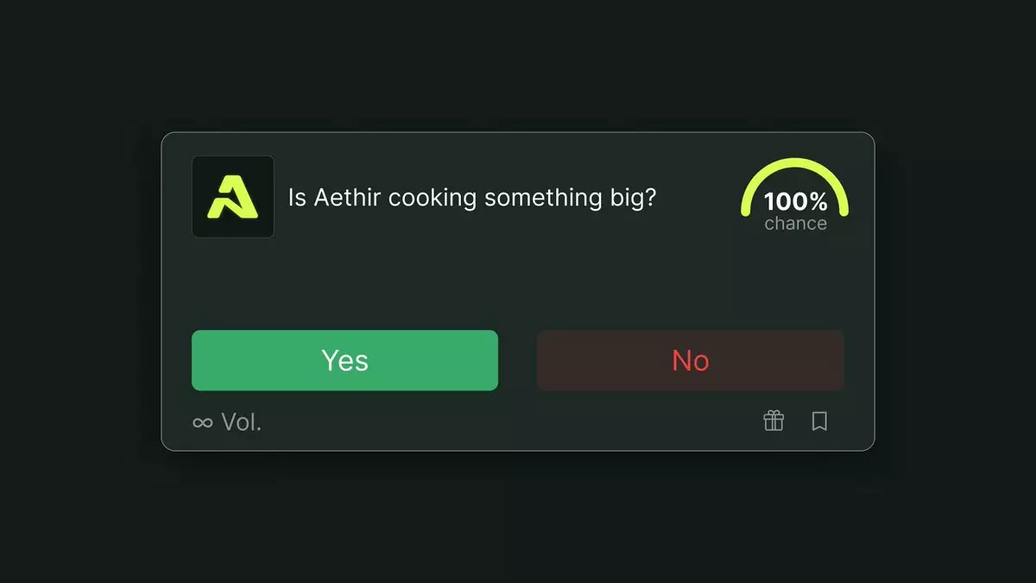Click the "Vol." volume label
The height and width of the screenshot is (583, 1036).
241,422
